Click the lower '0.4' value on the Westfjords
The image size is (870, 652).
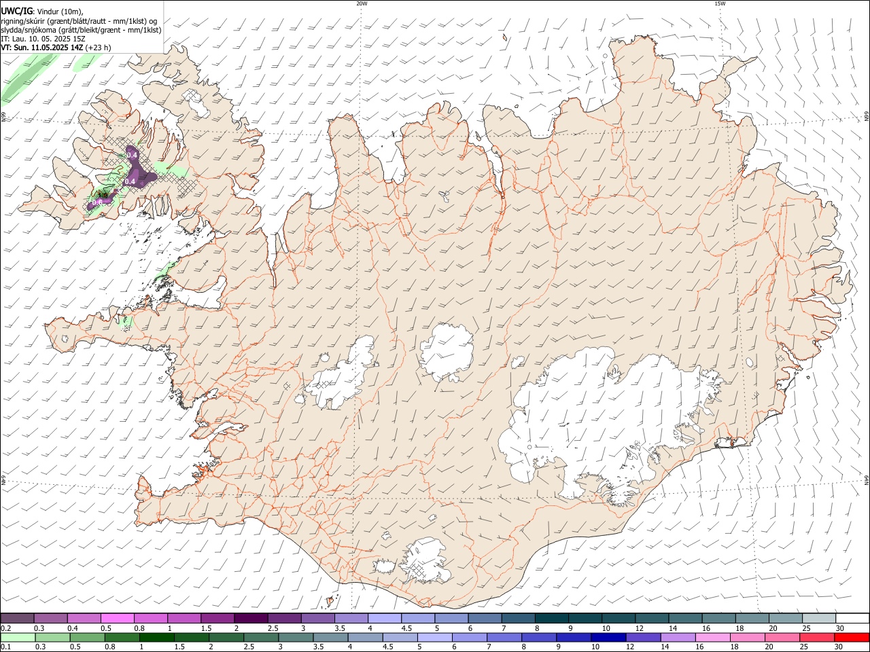click(x=130, y=181)
